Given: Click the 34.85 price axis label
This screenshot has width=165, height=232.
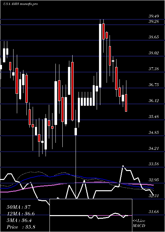Looking at the screenshot, I should pos(154,133).
